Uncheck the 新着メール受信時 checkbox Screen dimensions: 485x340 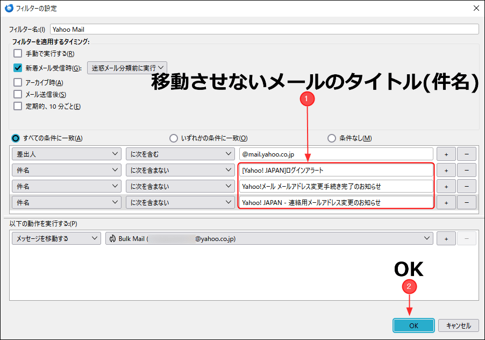point(18,68)
